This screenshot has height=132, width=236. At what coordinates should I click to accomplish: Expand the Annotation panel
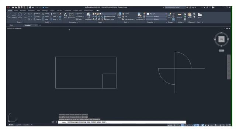73,22
